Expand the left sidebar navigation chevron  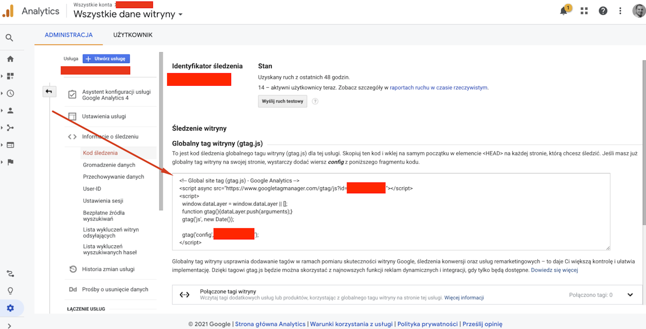[x=10, y=325]
